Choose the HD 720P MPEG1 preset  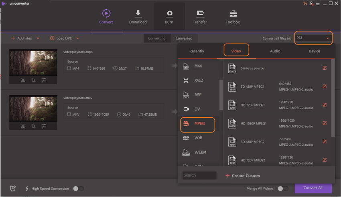(x=277, y=105)
